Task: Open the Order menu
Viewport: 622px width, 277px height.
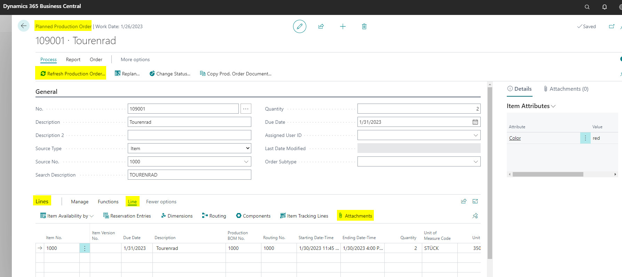Action: pyautogui.click(x=96, y=59)
